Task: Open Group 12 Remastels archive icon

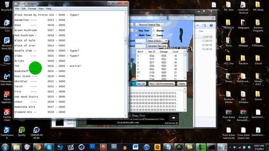Action: [x=243, y=115]
